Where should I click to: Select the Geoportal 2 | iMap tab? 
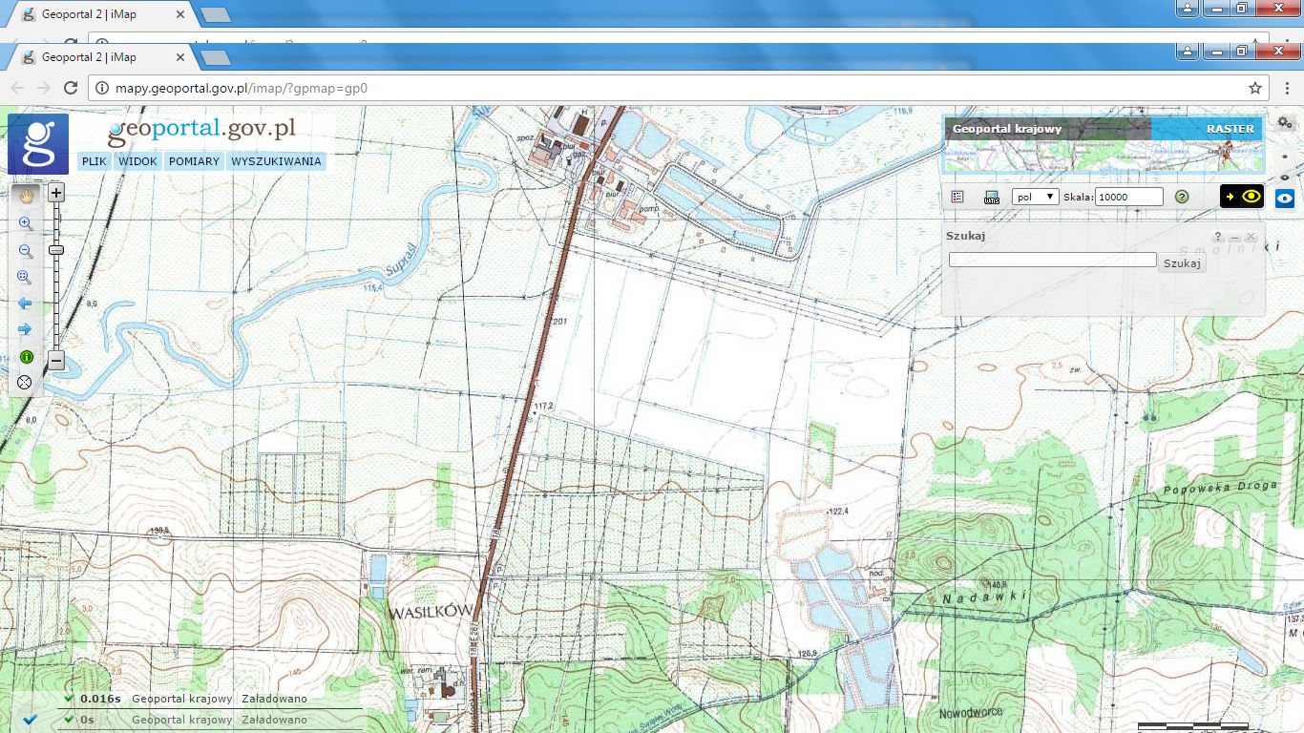pyautogui.click(x=100, y=57)
